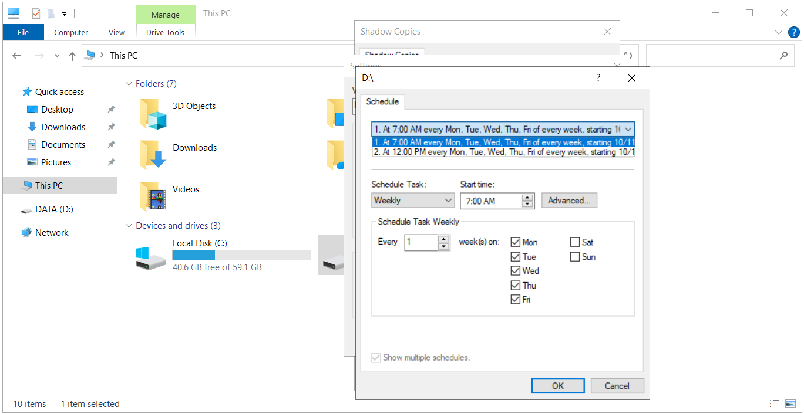Click the Desktop icon under Quick access
Screen dimensions: 804x414
pyautogui.click(x=32, y=110)
